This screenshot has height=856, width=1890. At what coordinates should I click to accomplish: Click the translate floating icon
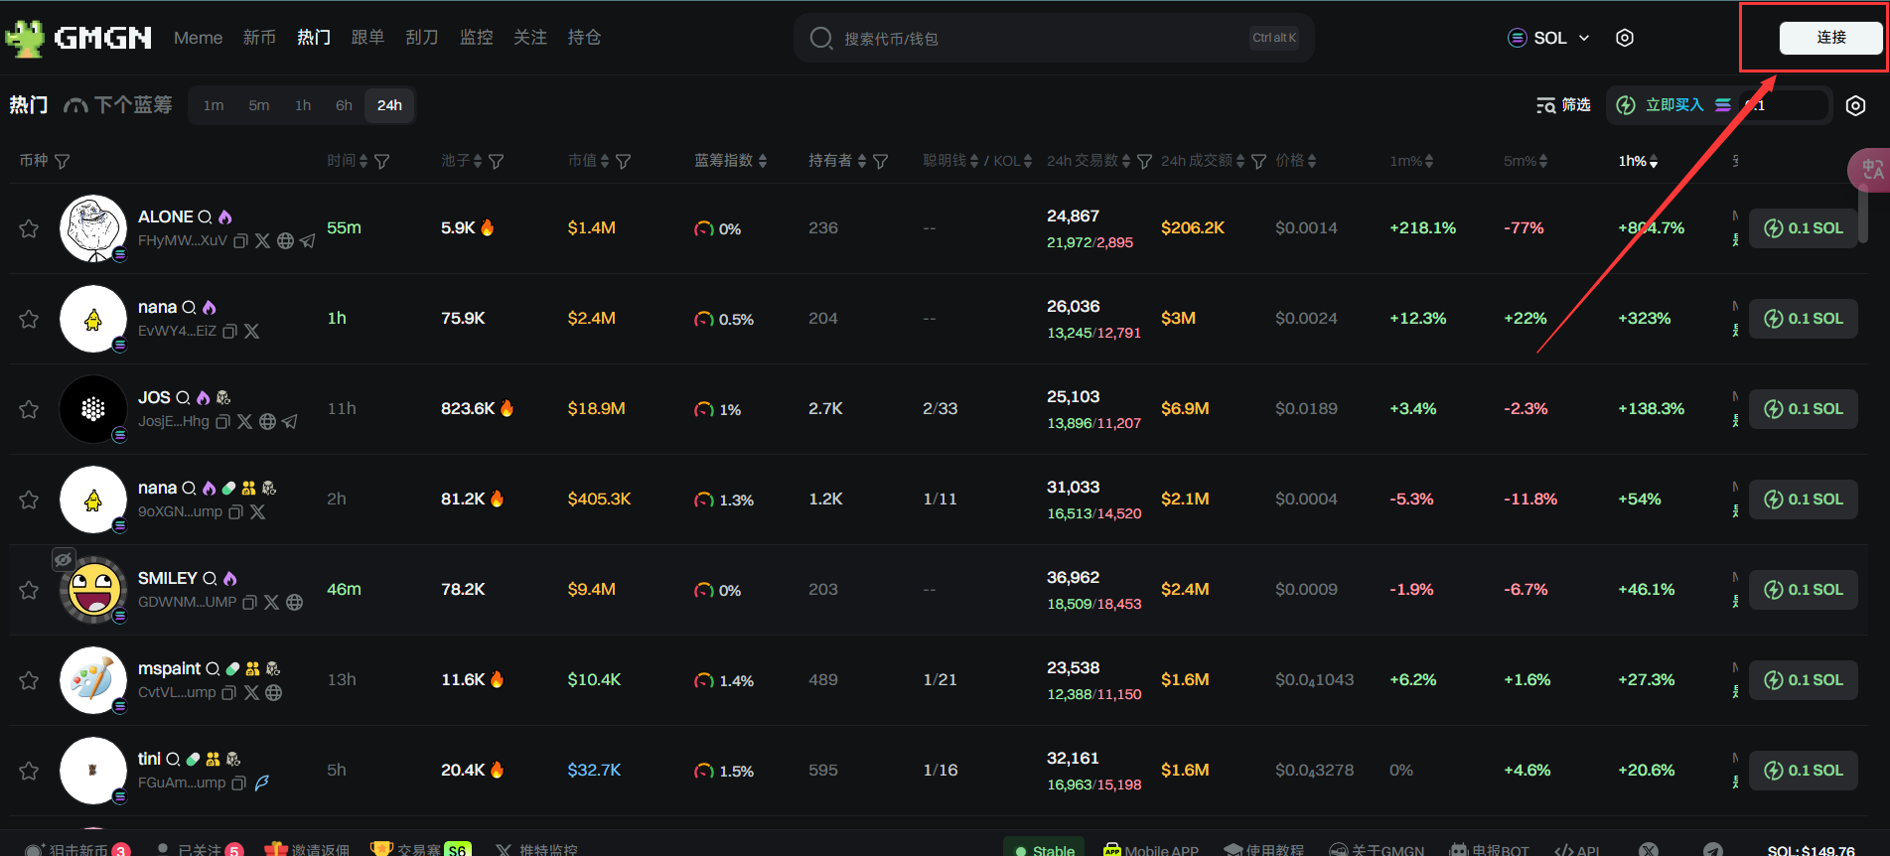pyautogui.click(x=1870, y=170)
